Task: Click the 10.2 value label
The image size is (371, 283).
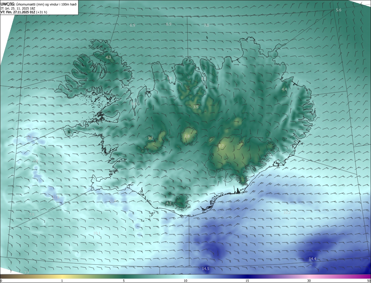Action: tap(287, 212)
